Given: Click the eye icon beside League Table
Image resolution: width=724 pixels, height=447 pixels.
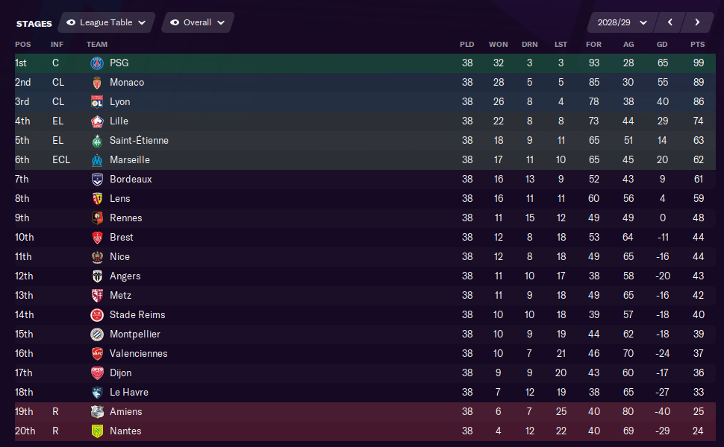Looking at the screenshot, I should click(71, 22).
